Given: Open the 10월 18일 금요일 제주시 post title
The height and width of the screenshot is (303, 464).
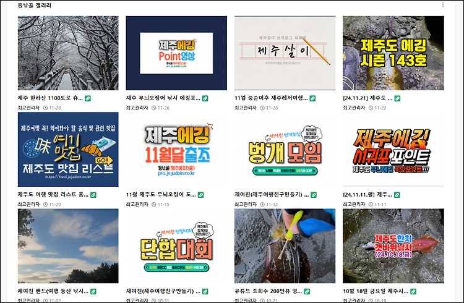Looking at the screenshot, I should point(376,291).
